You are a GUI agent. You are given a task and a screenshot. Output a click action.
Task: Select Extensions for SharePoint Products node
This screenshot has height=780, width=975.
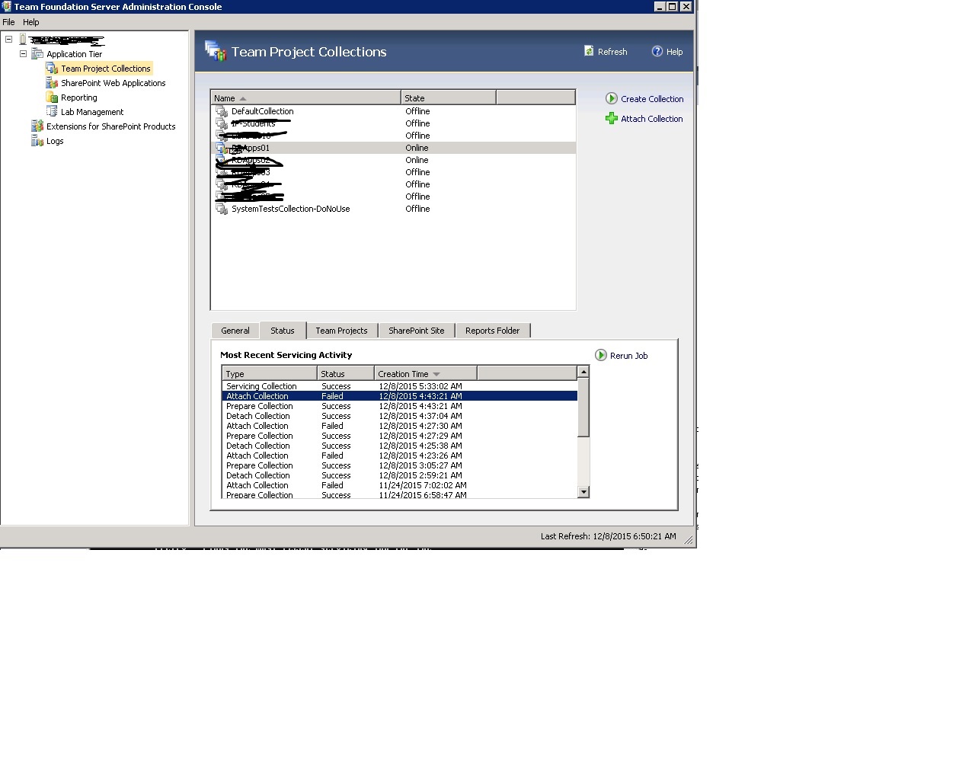111,126
